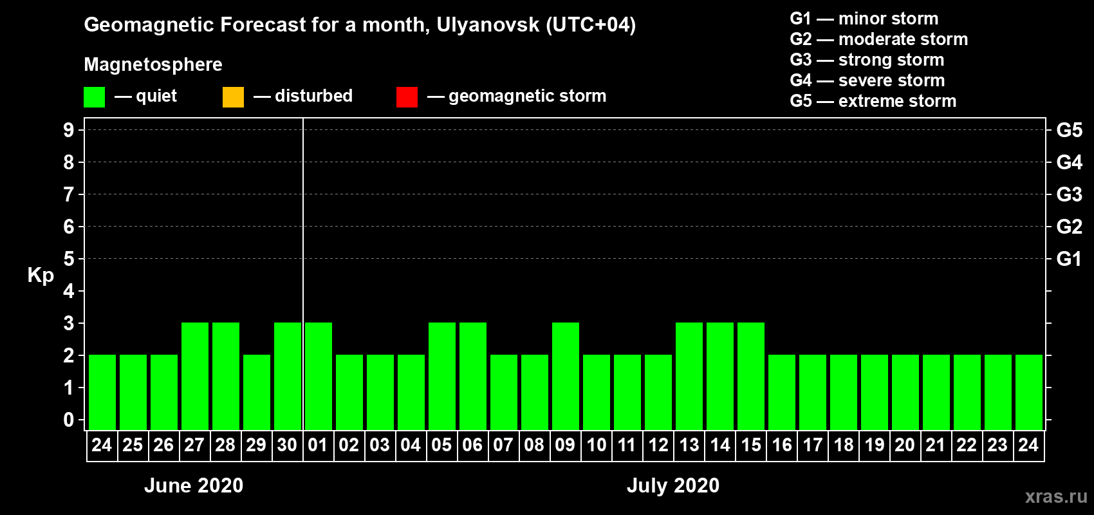The image size is (1094, 515).
Task: Click the July 05 bar
Action: (442, 376)
